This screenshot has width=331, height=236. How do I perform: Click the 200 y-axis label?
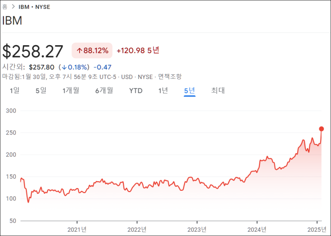click(x=11, y=154)
